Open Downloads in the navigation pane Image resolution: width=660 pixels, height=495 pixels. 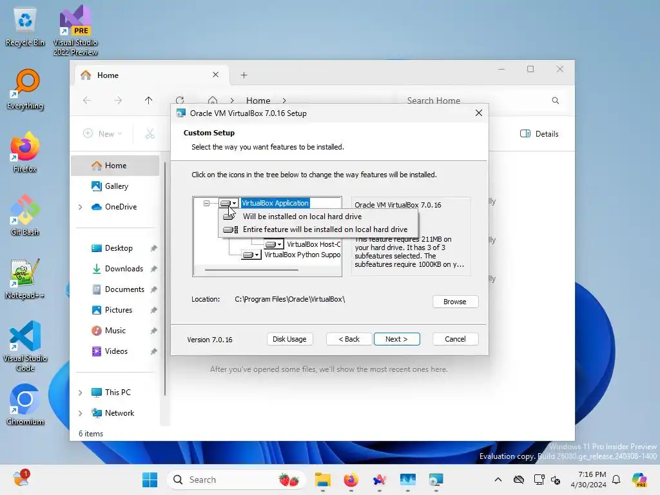coord(124,269)
